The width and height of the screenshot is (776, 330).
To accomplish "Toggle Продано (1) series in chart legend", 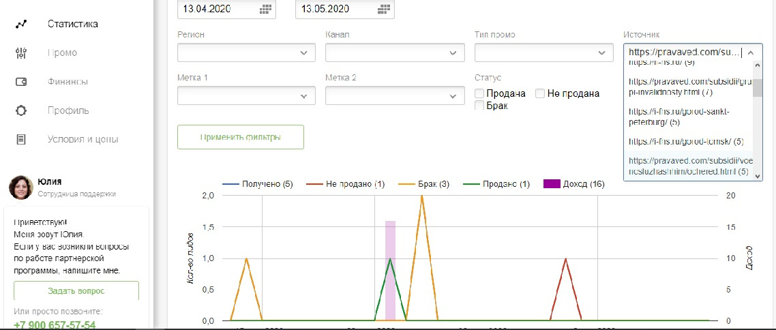I will pos(495,184).
